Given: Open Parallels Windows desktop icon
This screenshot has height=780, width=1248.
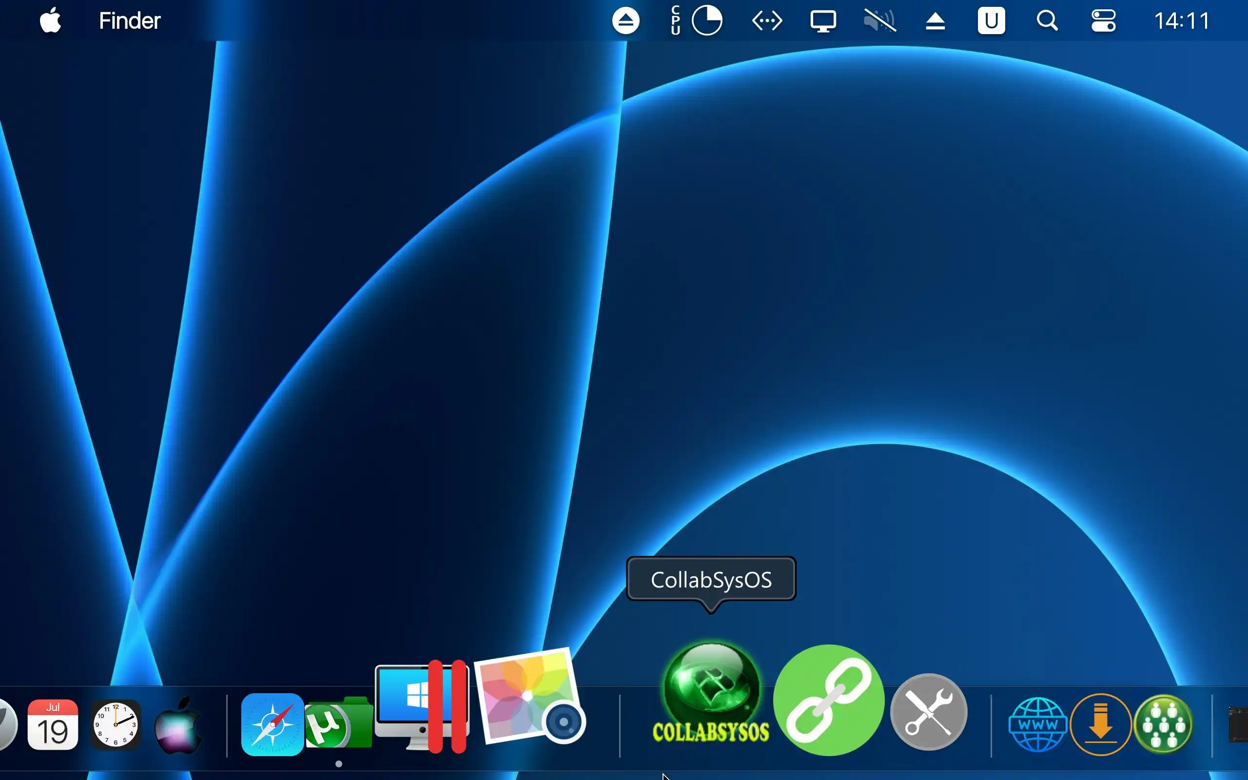Looking at the screenshot, I should 422,705.
